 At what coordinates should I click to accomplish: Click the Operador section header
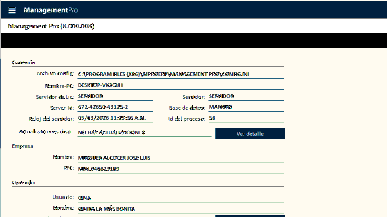point(24,183)
